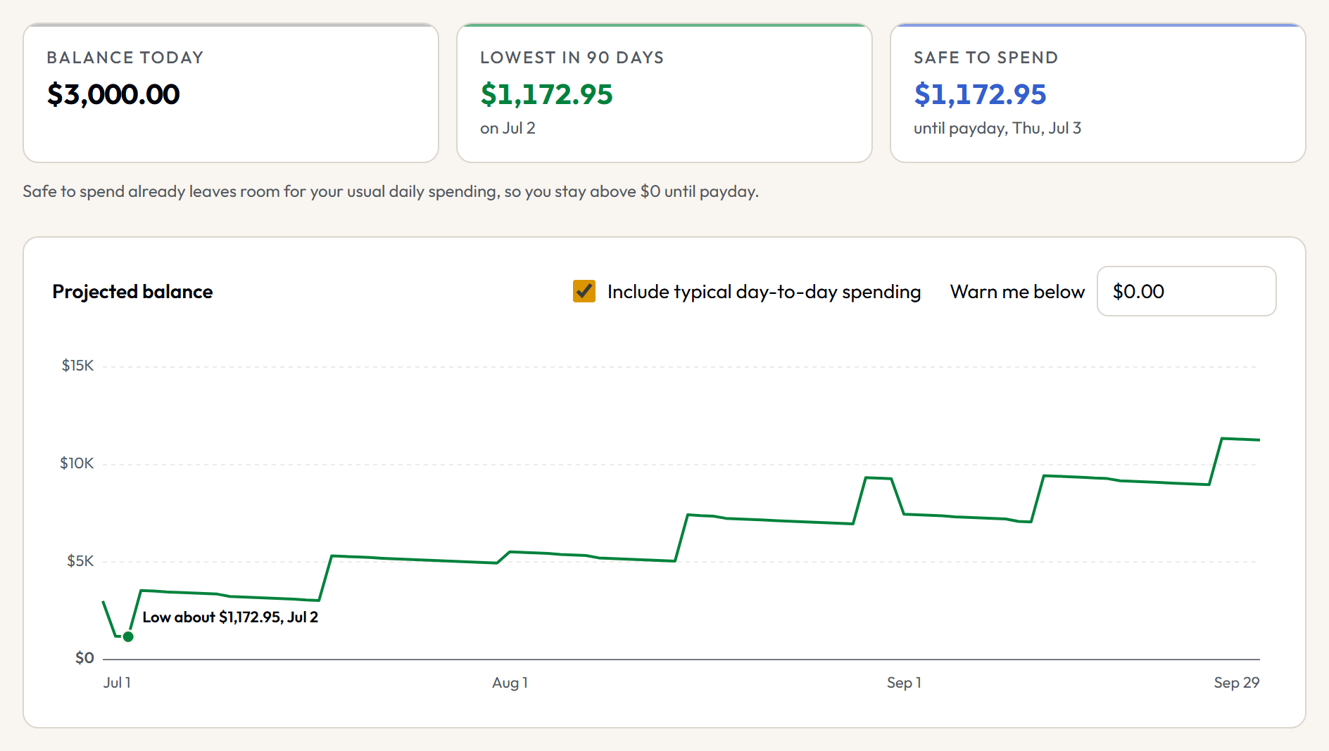Click the Projected balance heading
The height and width of the screenshot is (751, 1329).
[x=132, y=291]
